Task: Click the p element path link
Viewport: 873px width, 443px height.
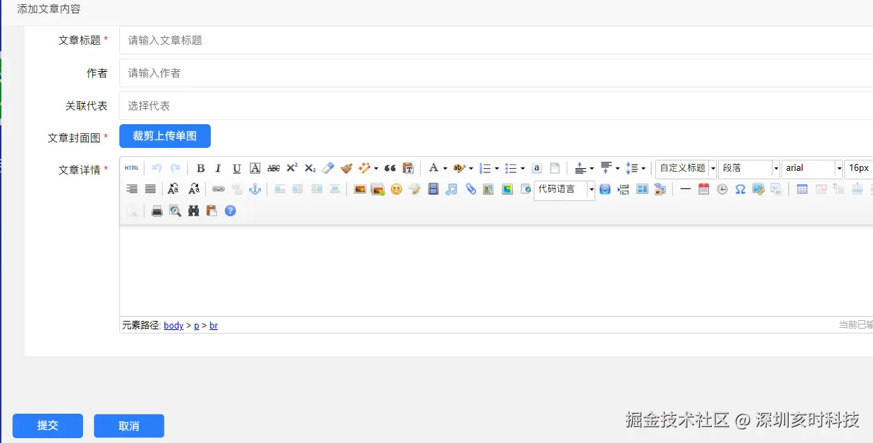Action: (x=197, y=326)
